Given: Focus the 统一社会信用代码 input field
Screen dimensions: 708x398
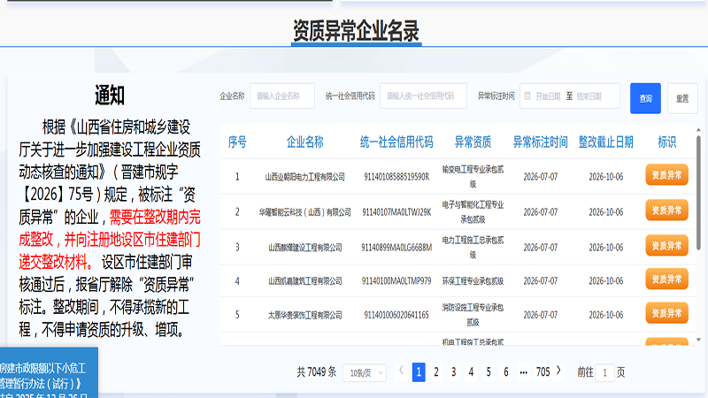Looking at the screenshot, I should point(423,96).
